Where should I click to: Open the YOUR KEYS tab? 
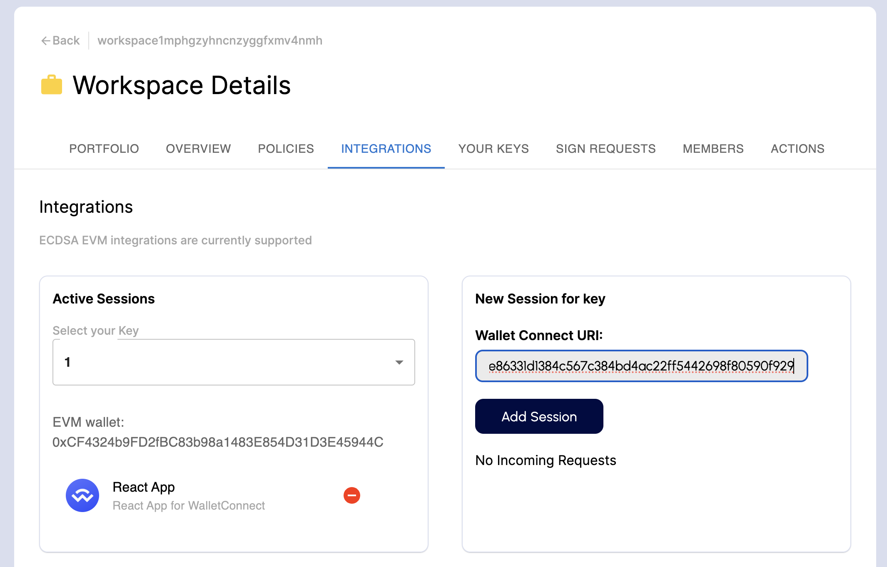pos(493,149)
